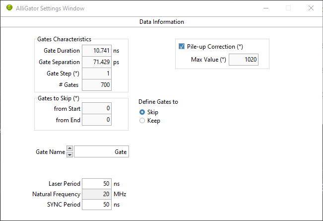The width and height of the screenshot is (323, 221).
Task: Select the Skip radio button
Action: click(142, 112)
